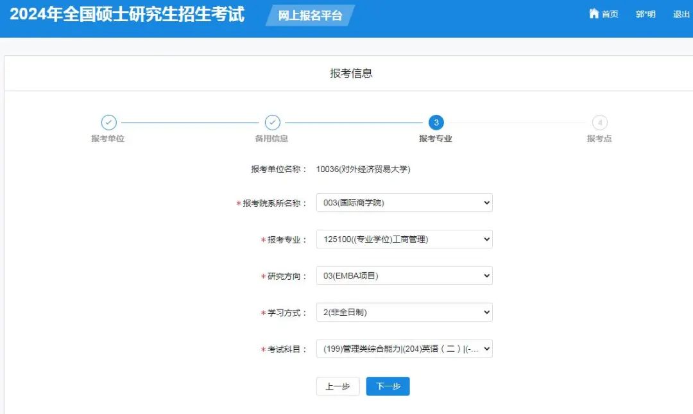Image resolution: width=693 pixels, height=414 pixels.
Task: Click the 报考点 step label
Action: click(599, 139)
